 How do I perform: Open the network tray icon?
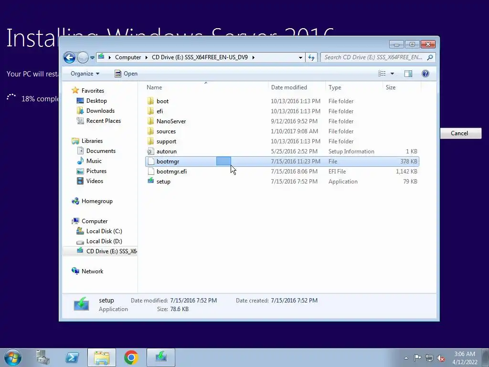click(429, 358)
